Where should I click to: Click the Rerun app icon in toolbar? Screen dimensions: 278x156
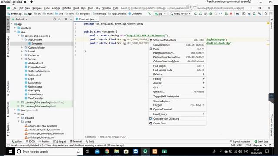point(195,13)
